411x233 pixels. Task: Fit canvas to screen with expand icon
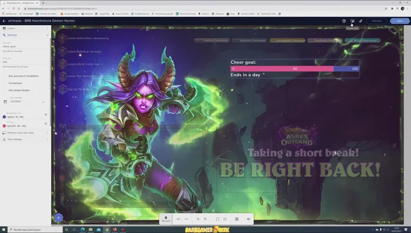[x=218, y=219]
